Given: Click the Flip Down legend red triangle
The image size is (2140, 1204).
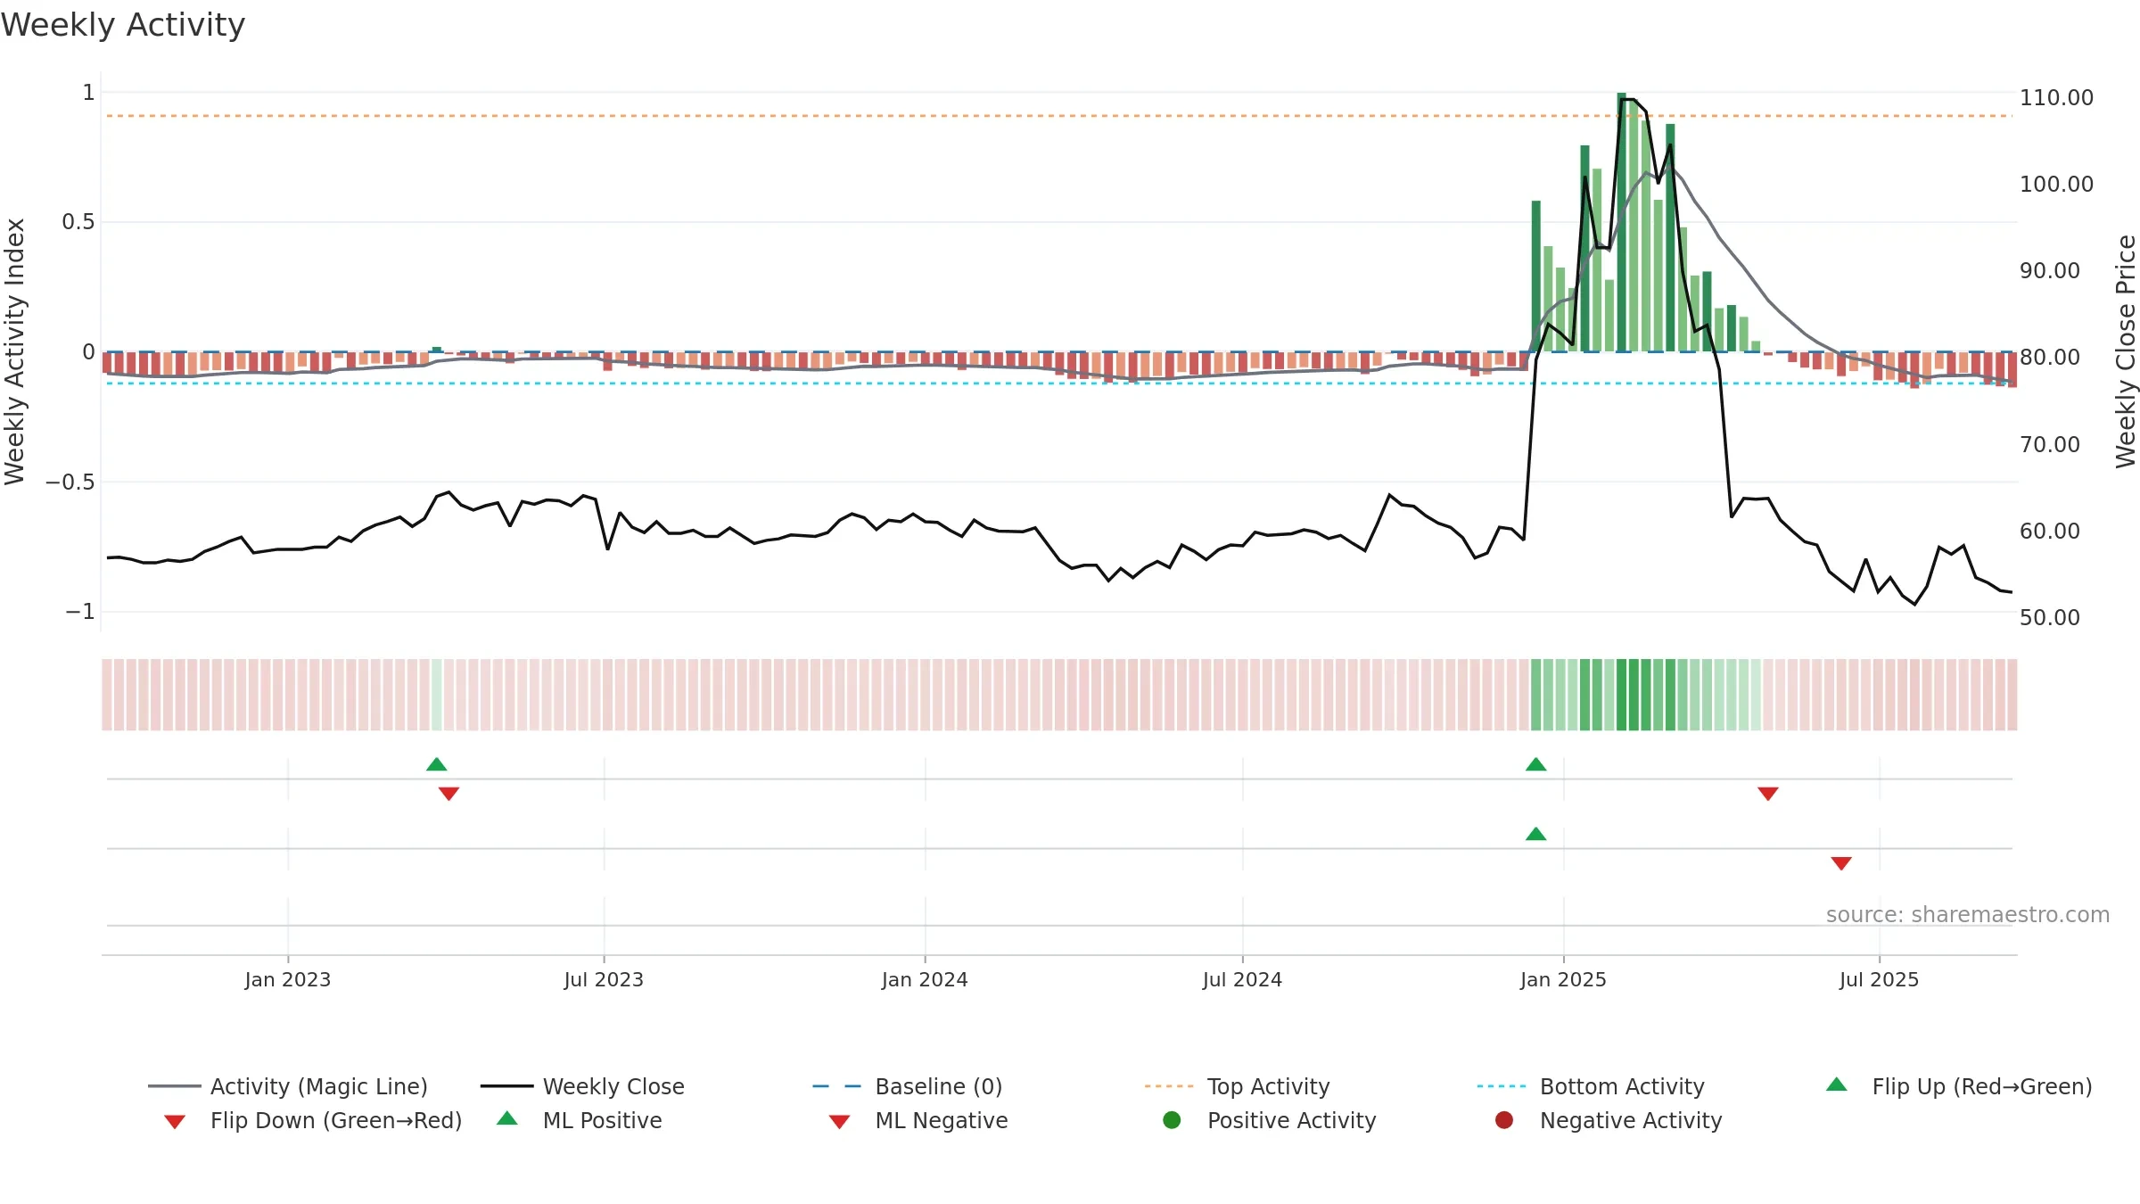Looking at the screenshot, I should pos(175,1122).
